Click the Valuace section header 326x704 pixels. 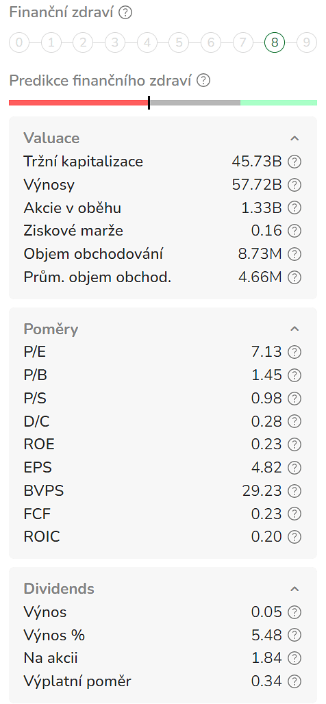click(x=51, y=138)
